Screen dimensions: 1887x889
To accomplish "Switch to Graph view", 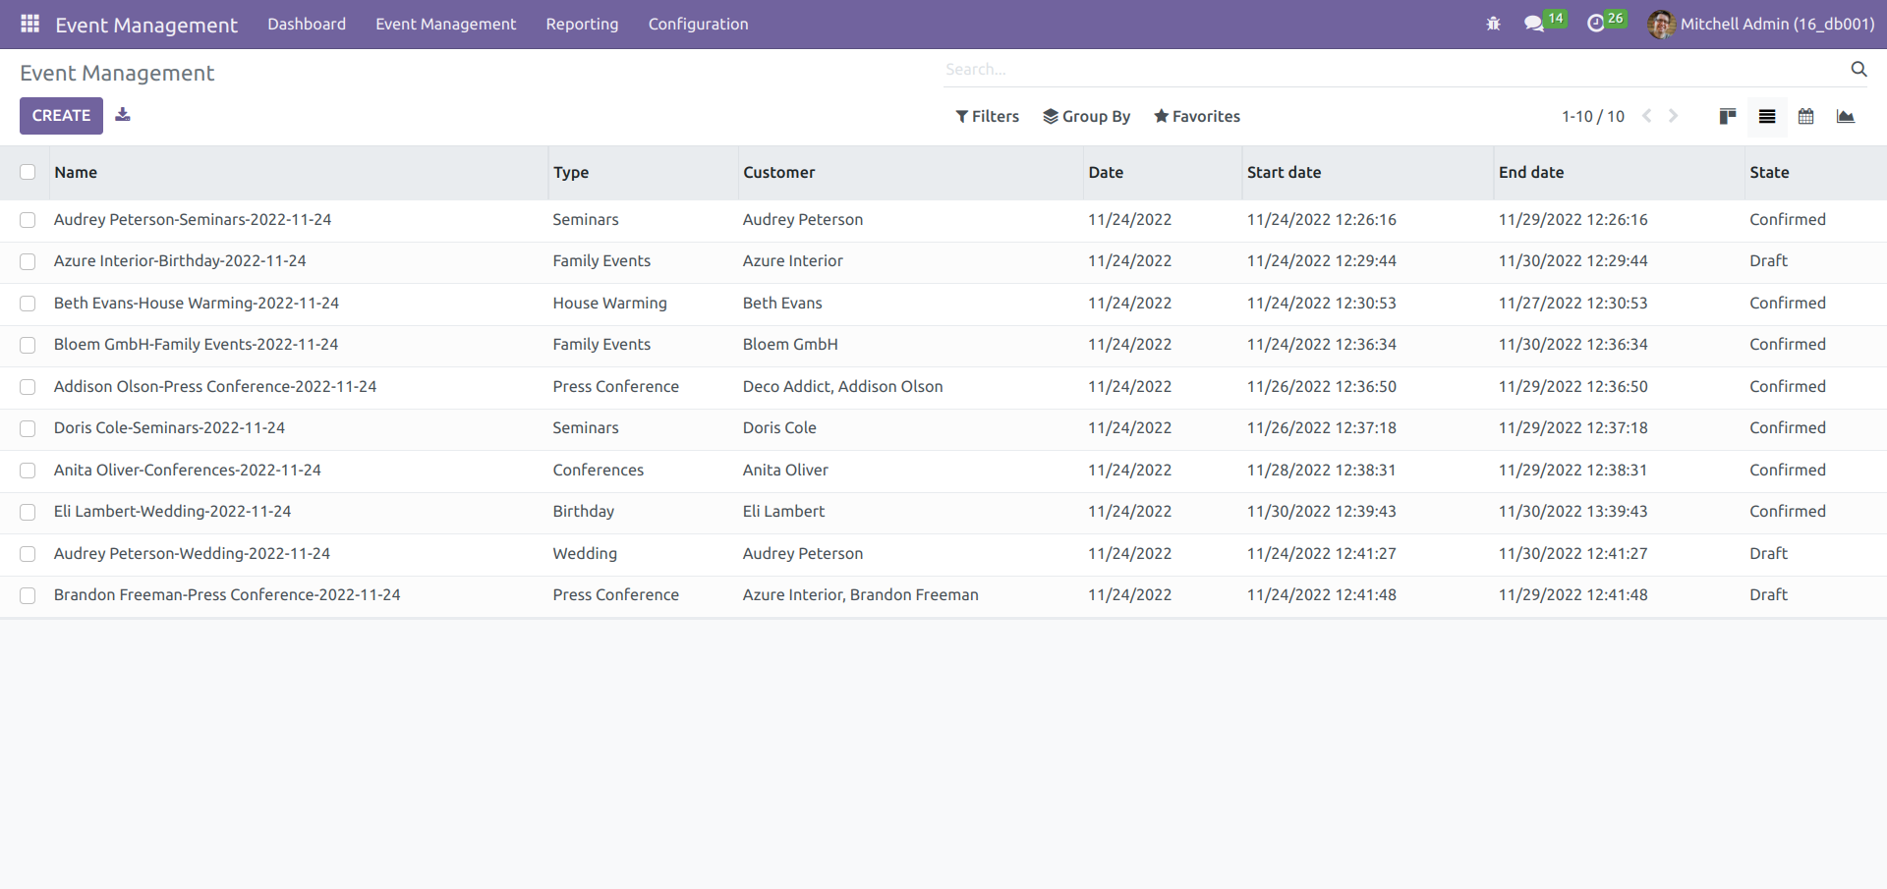I will click(1845, 116).
